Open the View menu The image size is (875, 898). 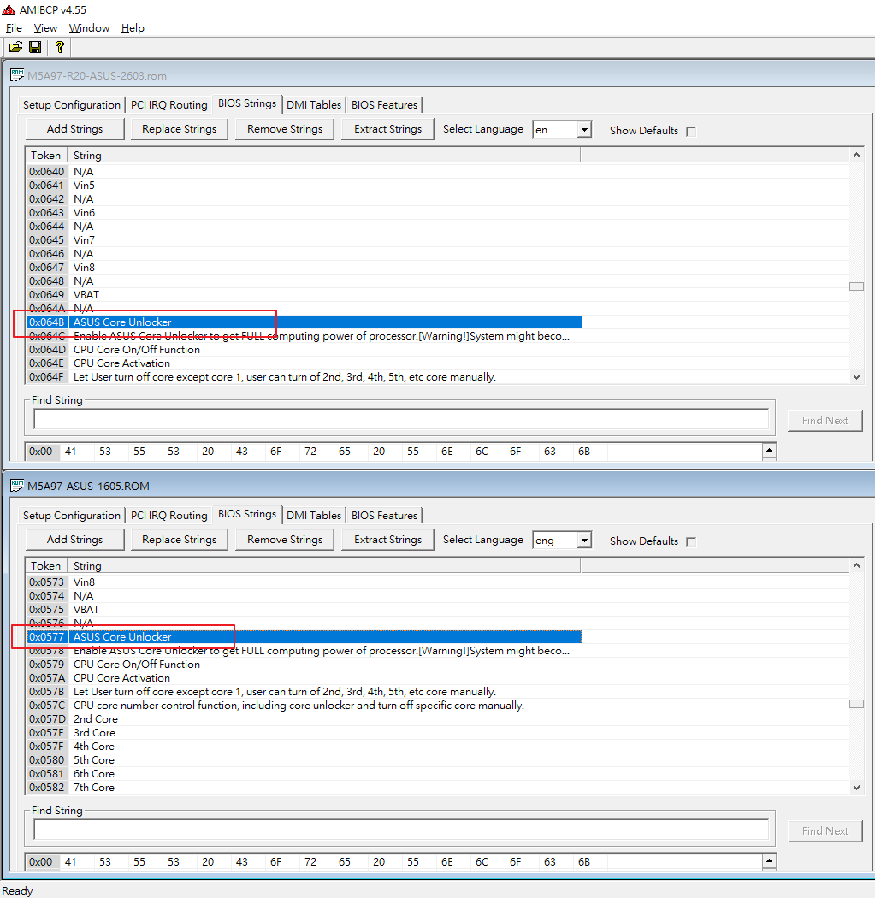(x=45, y=28)
